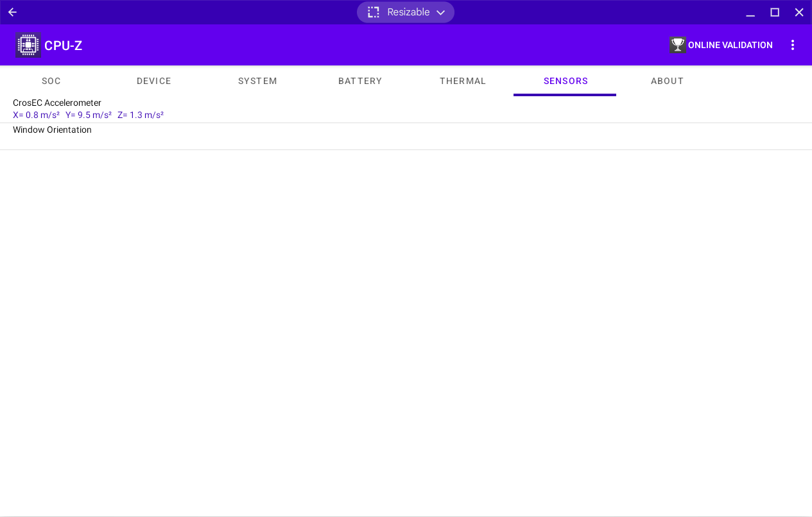Screen dimensions: 812x517
Task: Close the CPU-Z window
Action: tap(799, 12)
